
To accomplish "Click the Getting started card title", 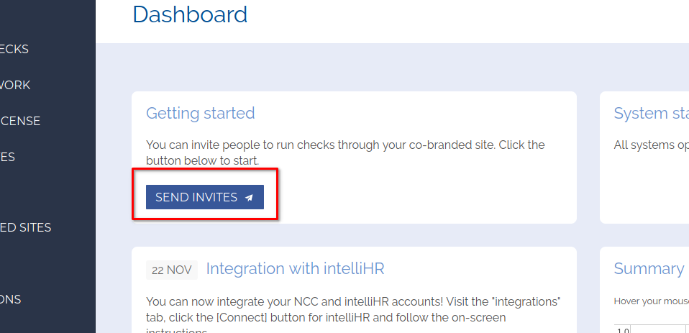I will [201, 114].
